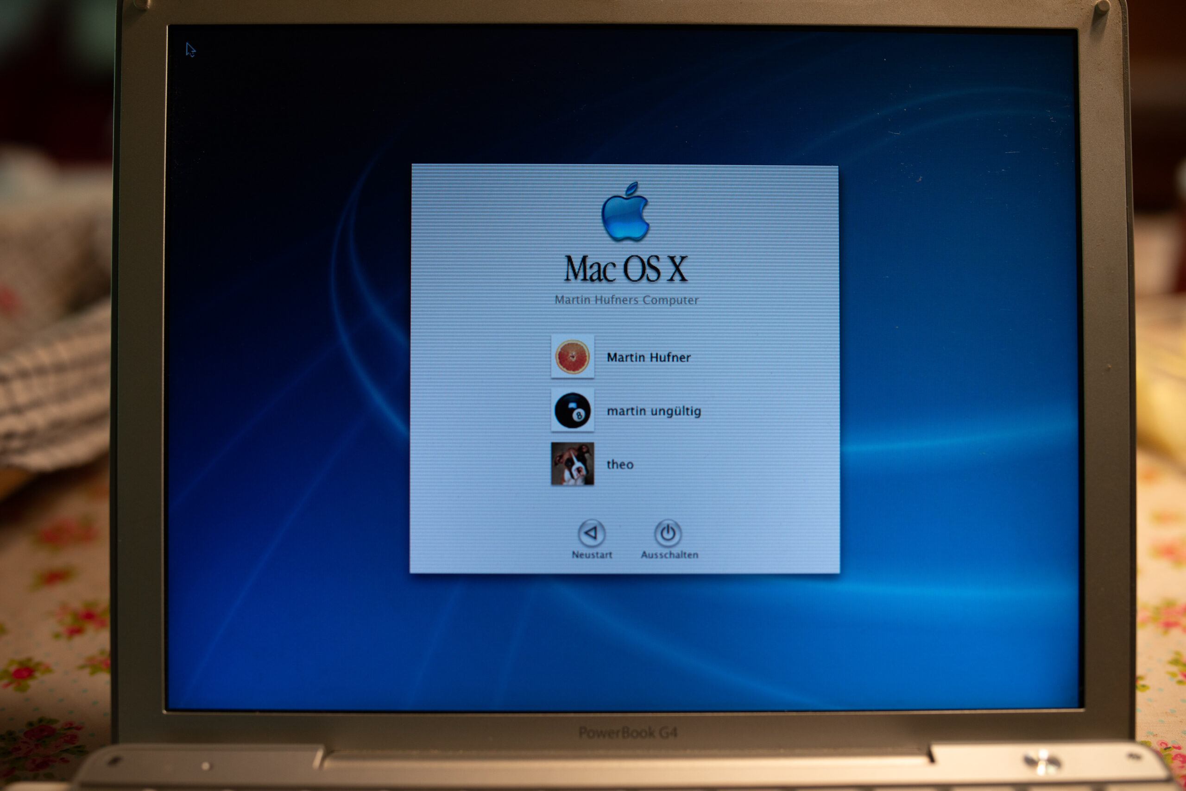The image size is (1186, 791).
Task: Click the Mac OS X title text
Action: (x=625, y=268)
